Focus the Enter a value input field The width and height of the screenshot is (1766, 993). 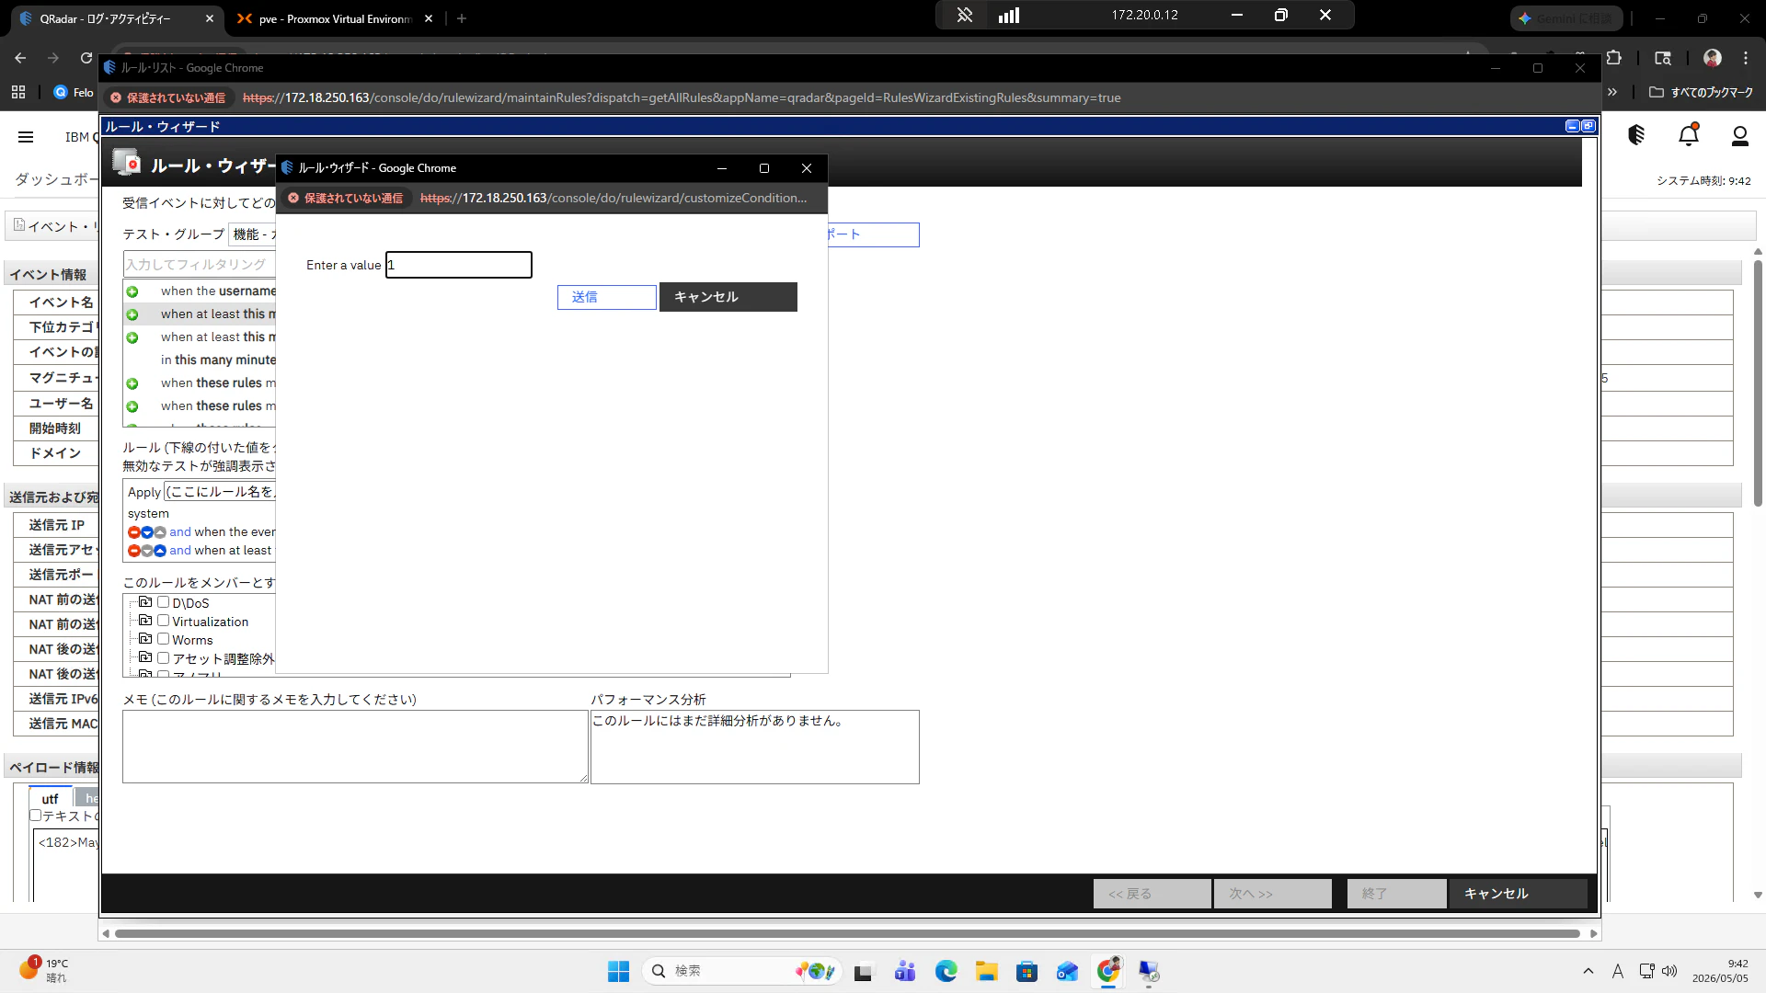(459, 265)
